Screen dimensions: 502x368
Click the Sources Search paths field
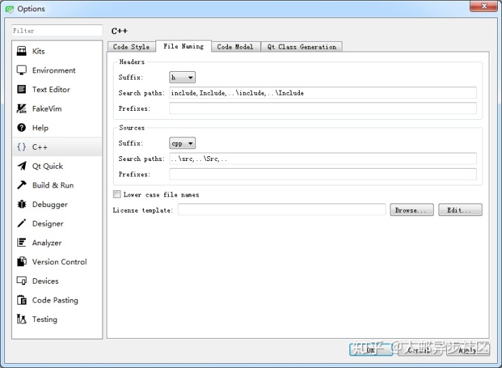tap(323, 158)
